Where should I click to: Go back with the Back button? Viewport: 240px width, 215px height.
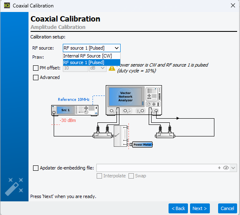click(x=178, y=208)
